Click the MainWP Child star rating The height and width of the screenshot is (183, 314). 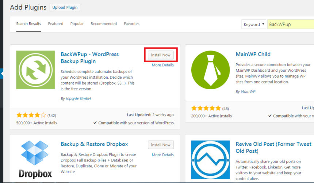pyautogui.click(x=206, y=108)
